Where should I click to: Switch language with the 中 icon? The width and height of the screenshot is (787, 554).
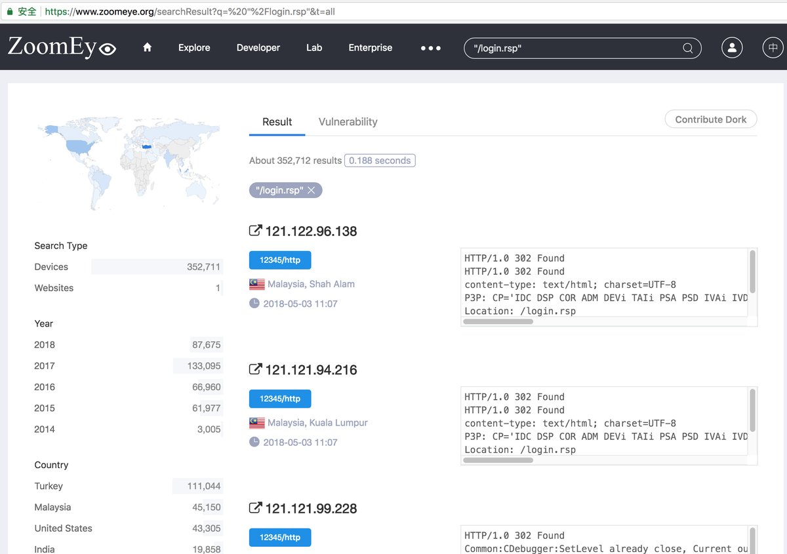click(x=773, y=48)
